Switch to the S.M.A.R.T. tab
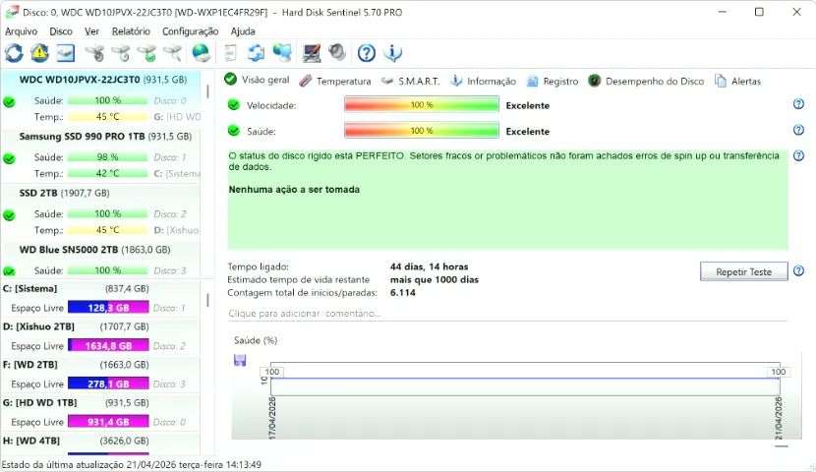Viewport: 816px width, 472px height. pyautogui.click(x=410, y=81)
